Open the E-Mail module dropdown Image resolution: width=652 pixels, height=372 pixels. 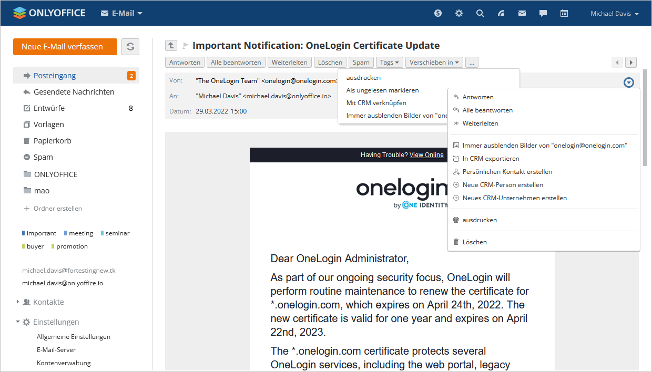[x=121, y=13]
